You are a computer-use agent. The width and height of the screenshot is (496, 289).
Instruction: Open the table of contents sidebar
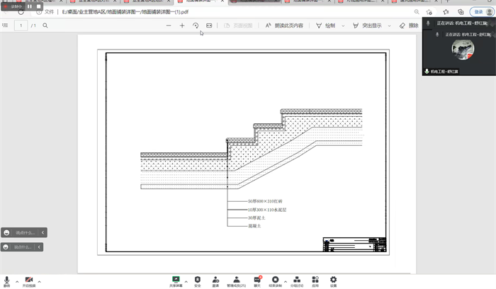point(6,25)
